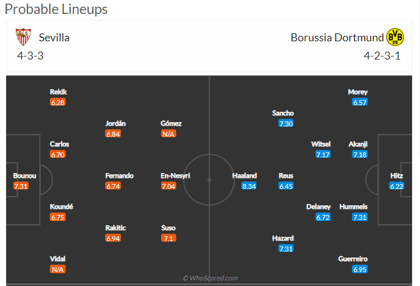Select En-Nesyri player name
The image size is (420, 286).
tap(176, 175)
